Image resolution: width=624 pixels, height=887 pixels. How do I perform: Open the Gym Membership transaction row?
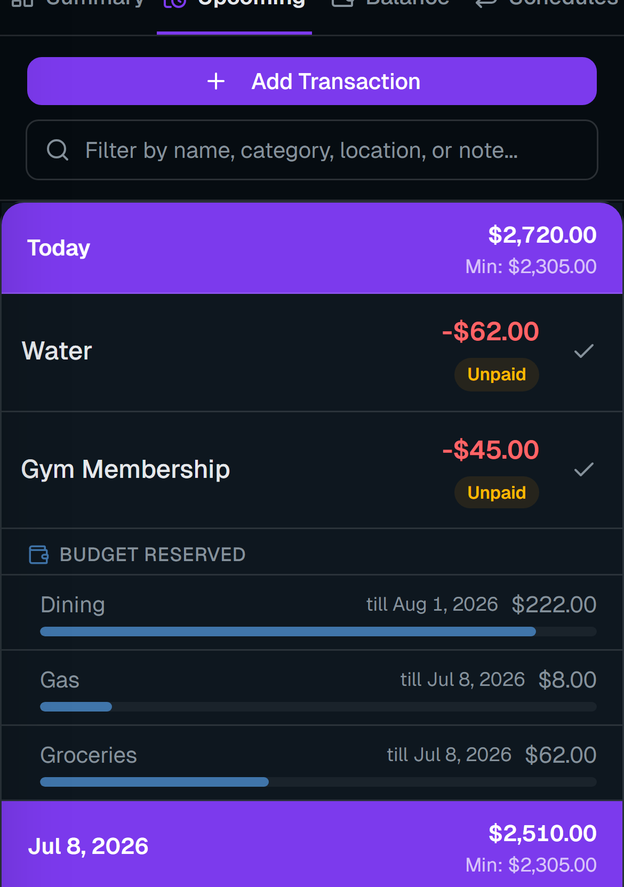312,470
